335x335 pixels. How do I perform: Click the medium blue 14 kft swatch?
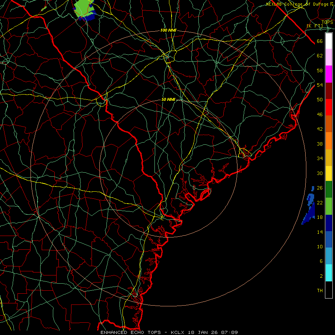[329, 239]
